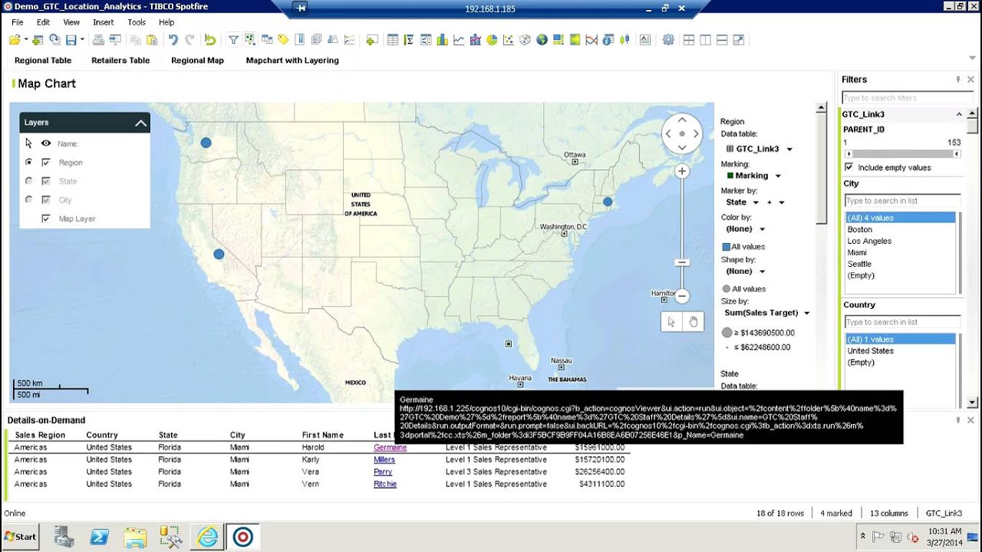Click City filter search box
Viewport: 982px width, 552px height.
[902, 201]
